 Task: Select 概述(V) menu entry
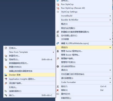click(64, 24)
